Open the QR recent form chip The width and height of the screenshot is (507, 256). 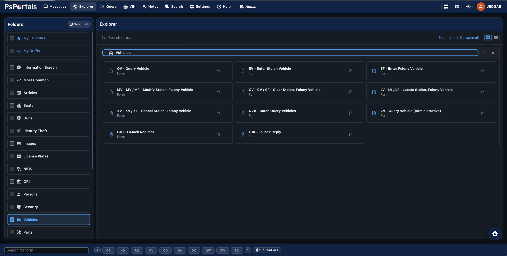[109, 250]
